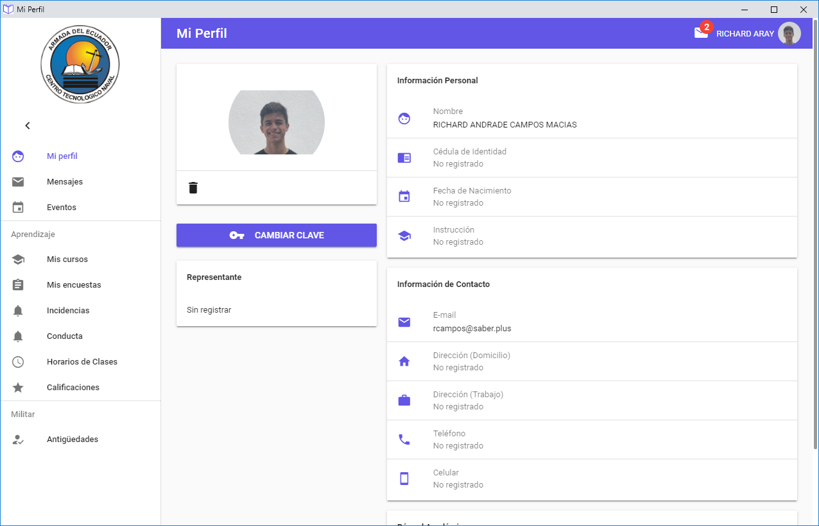This screenshot has width=819, height=526.
Task: Click the Incidencias bell icon
Action: pos(18,311)
